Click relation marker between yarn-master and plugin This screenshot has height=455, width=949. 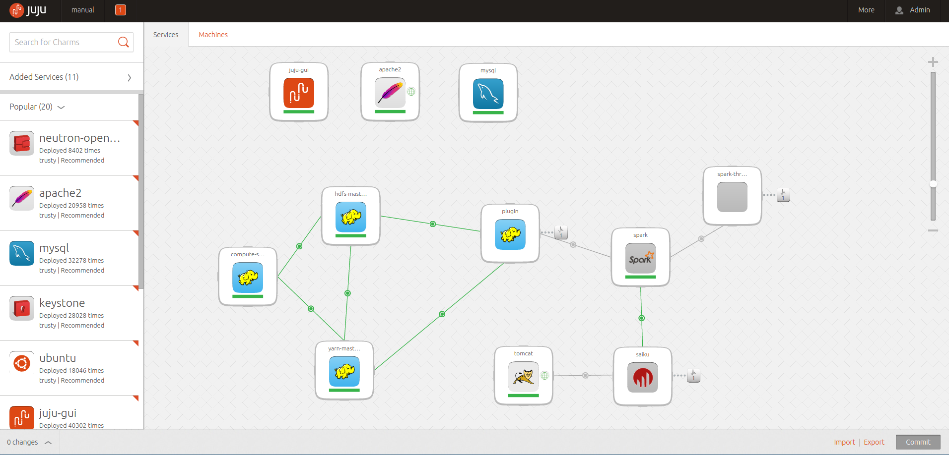(x=442, y=314)
